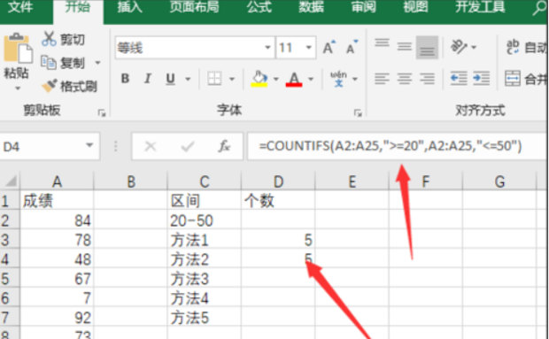Click cell D3 showing 5
This screenshot has height=339, width=549.
tap(278, 240)
